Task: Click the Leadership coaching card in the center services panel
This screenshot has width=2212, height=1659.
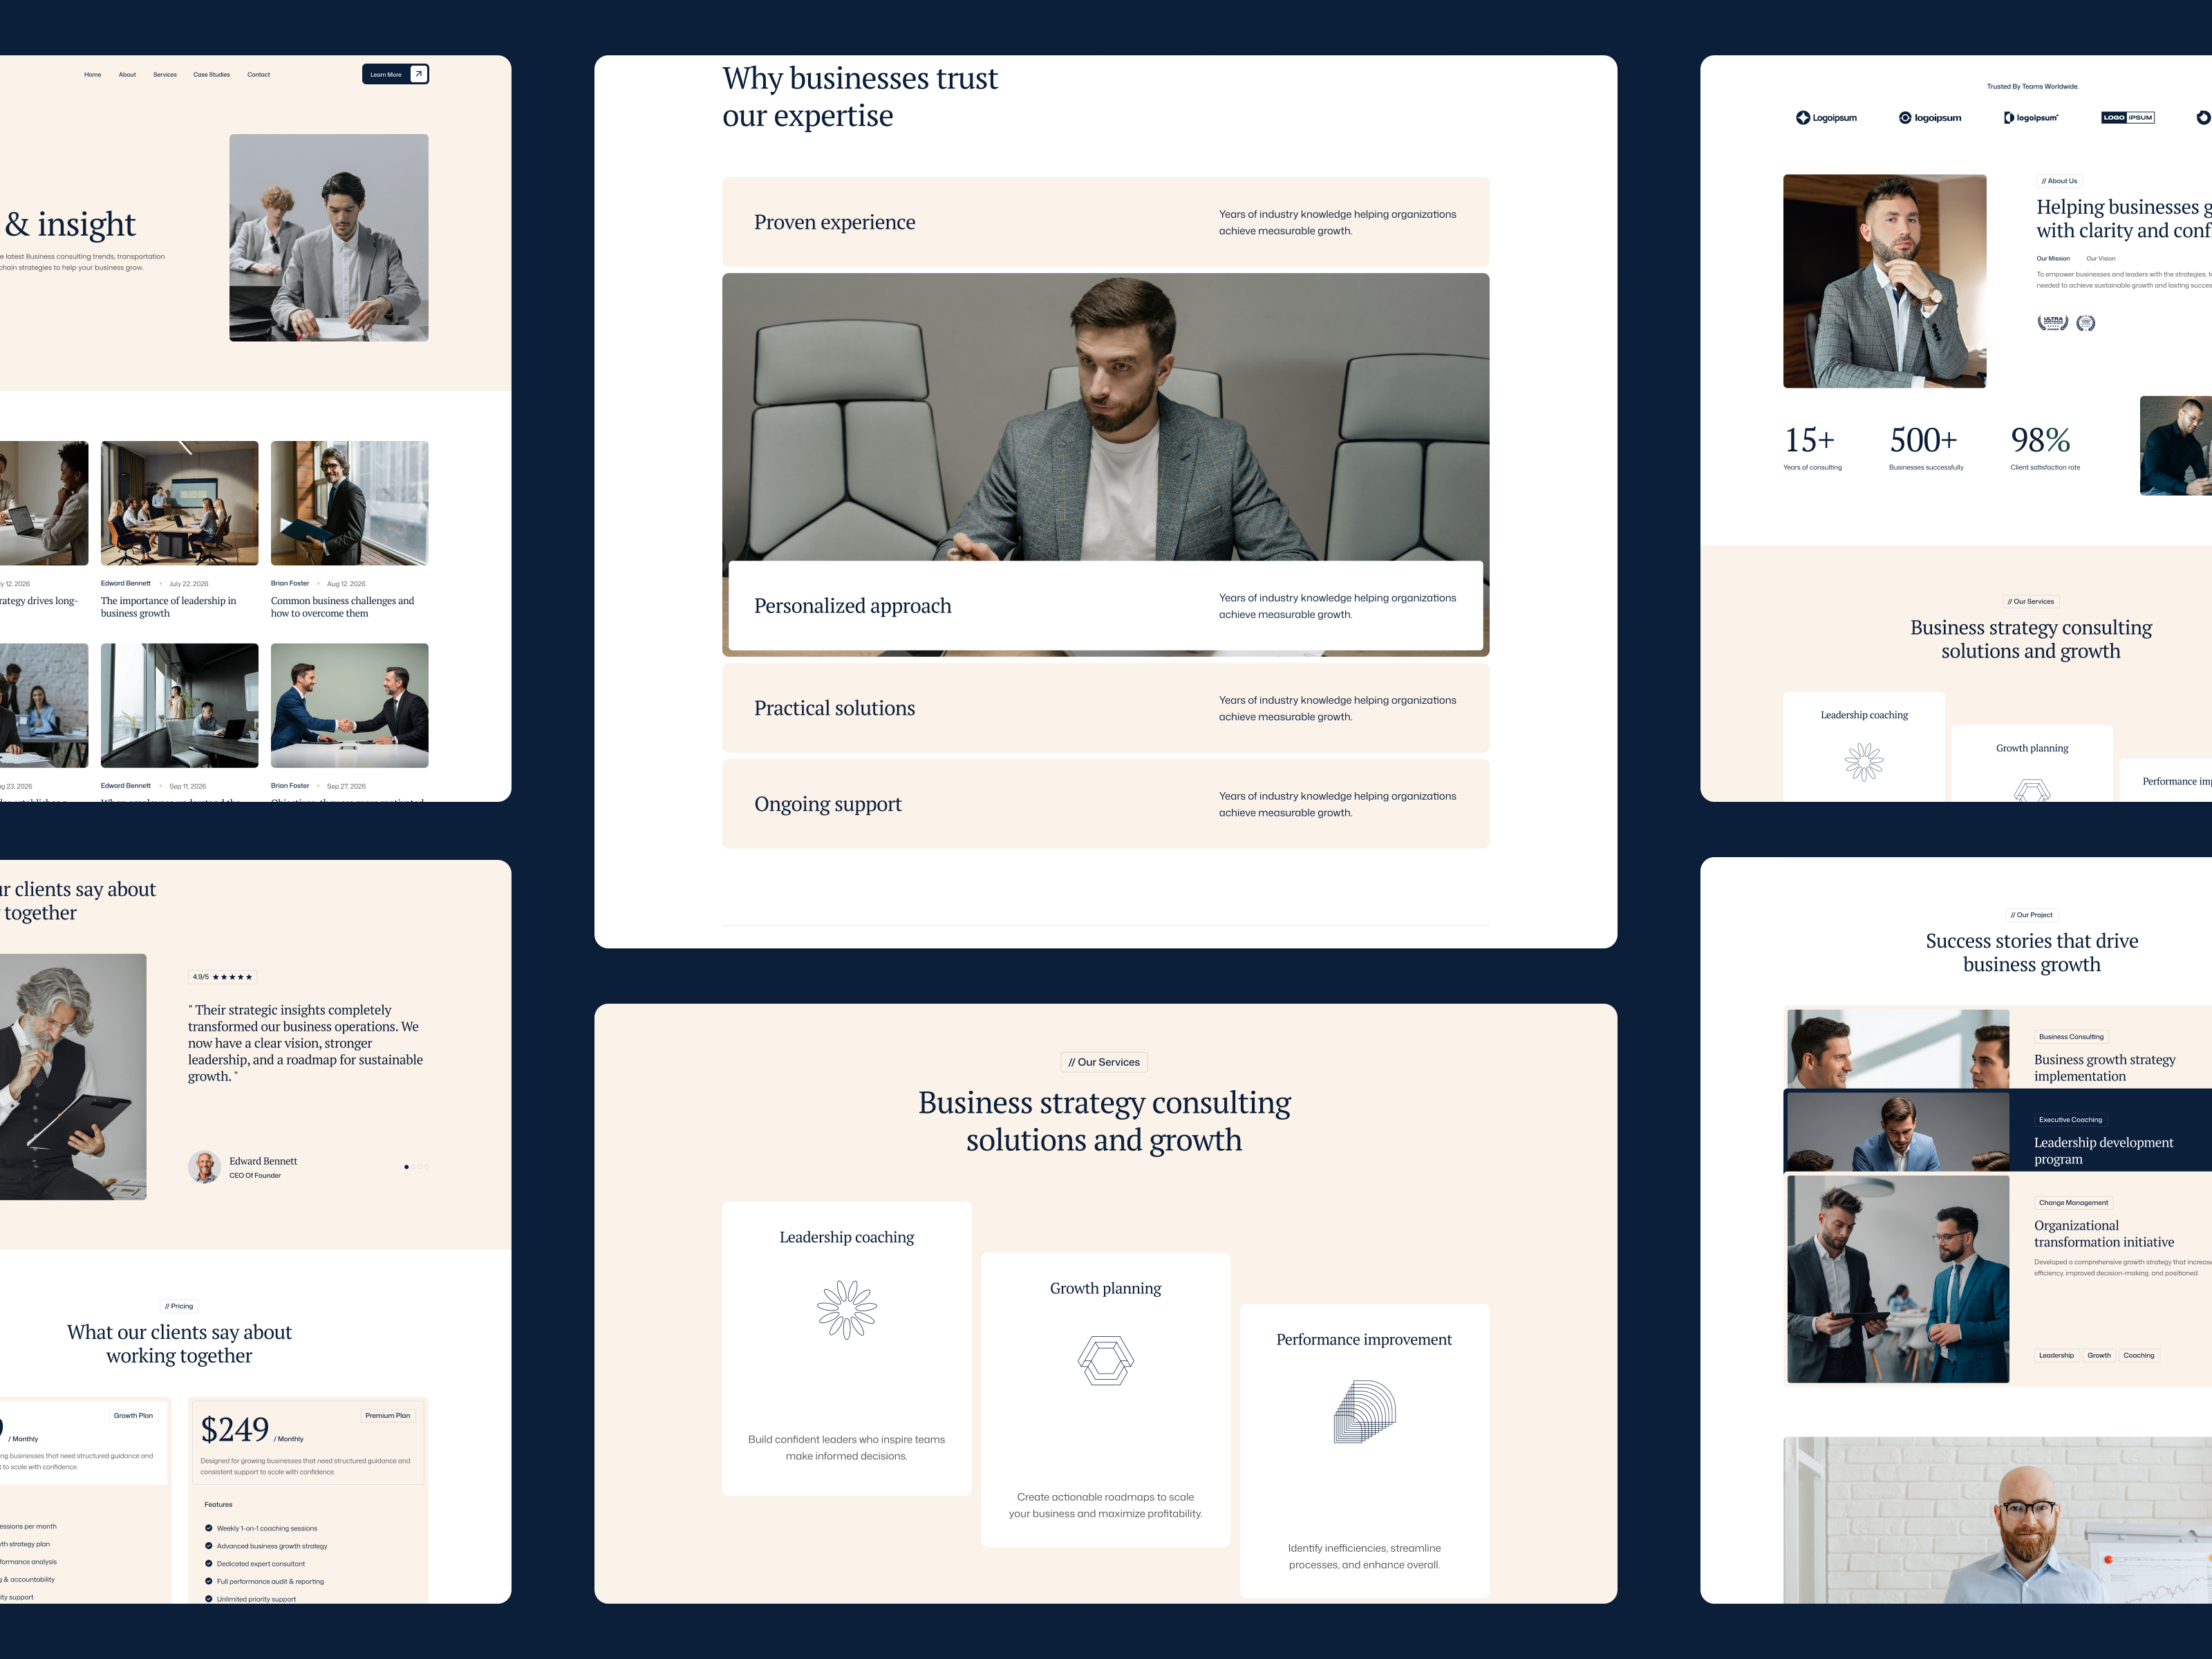Action: (x=847, y=1349)
